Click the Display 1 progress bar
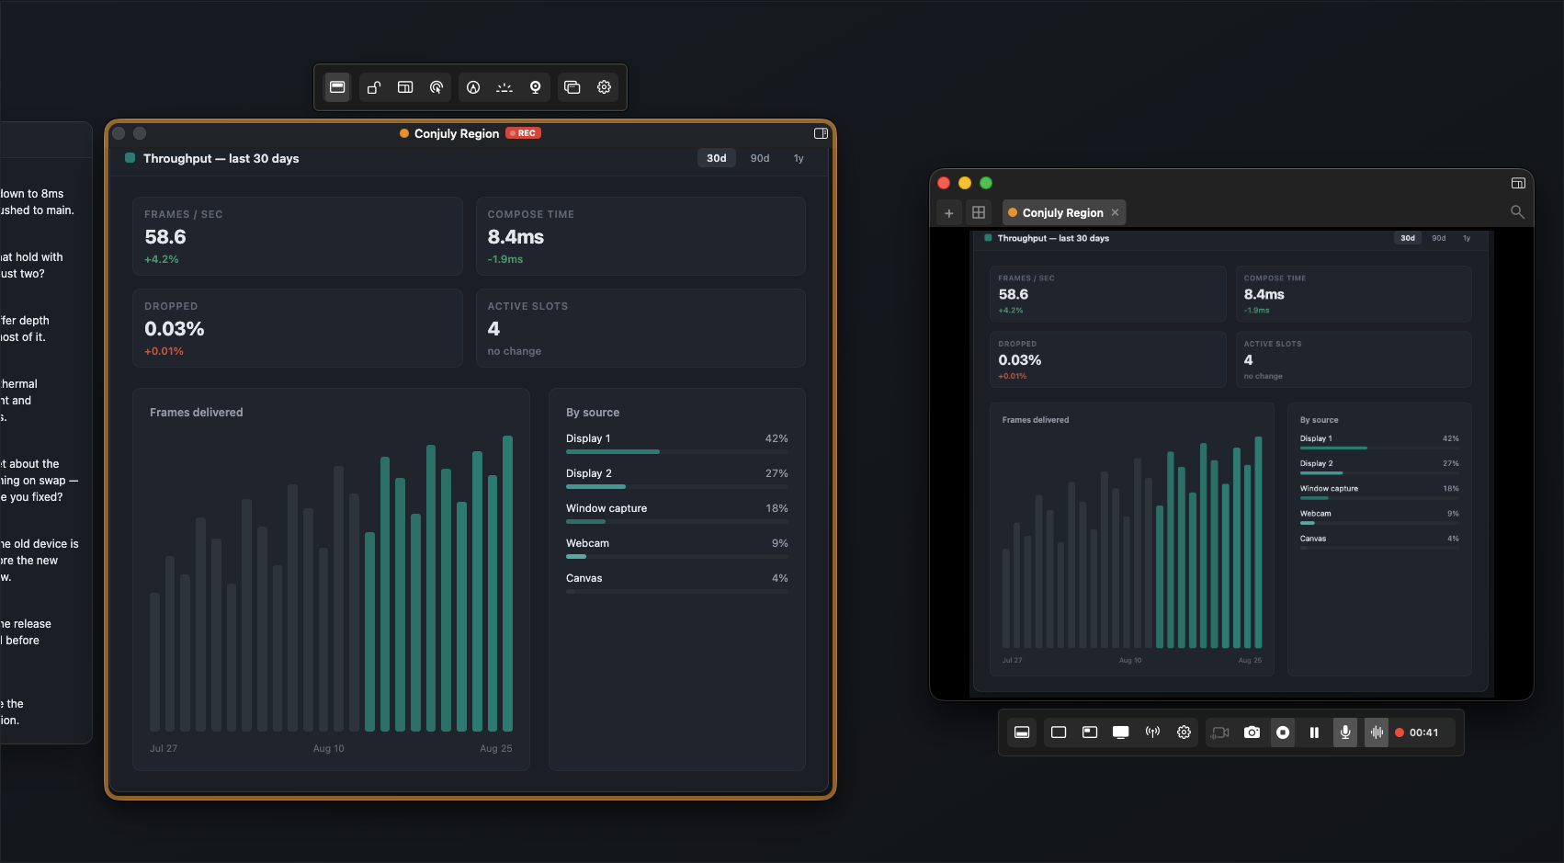Image resolution: width=1564 pixels, height=863 pixels. point(677,452)
